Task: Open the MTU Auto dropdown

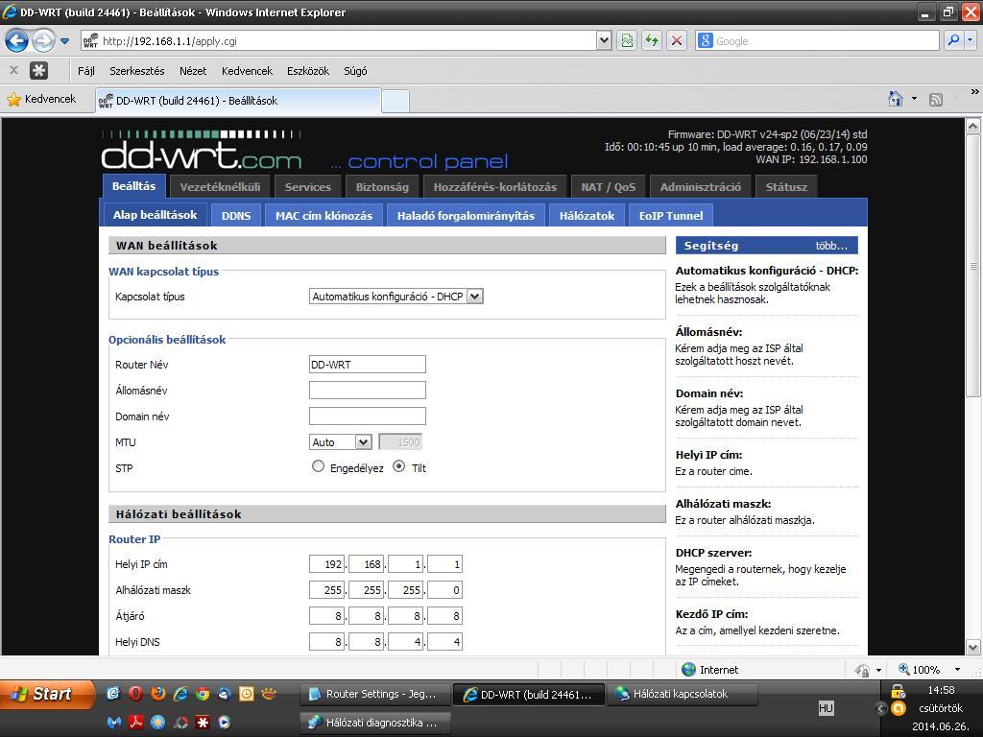Action: click(x=341, y=441)
